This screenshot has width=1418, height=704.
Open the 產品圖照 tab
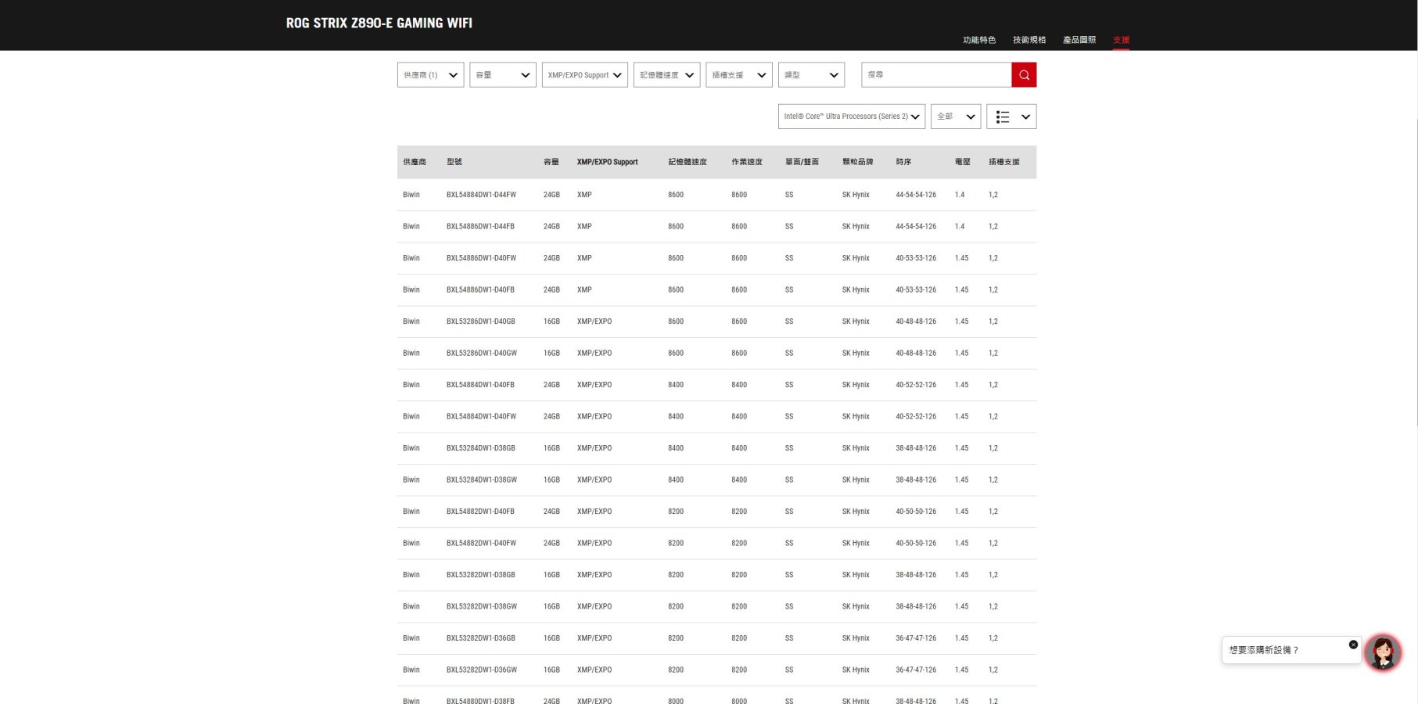coord(1079,40)
